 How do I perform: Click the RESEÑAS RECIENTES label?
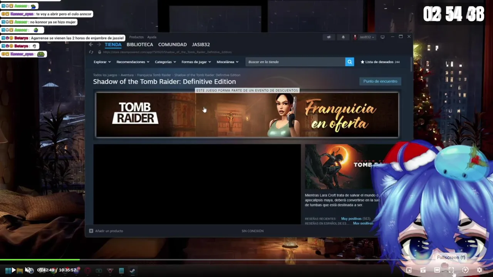320,219
